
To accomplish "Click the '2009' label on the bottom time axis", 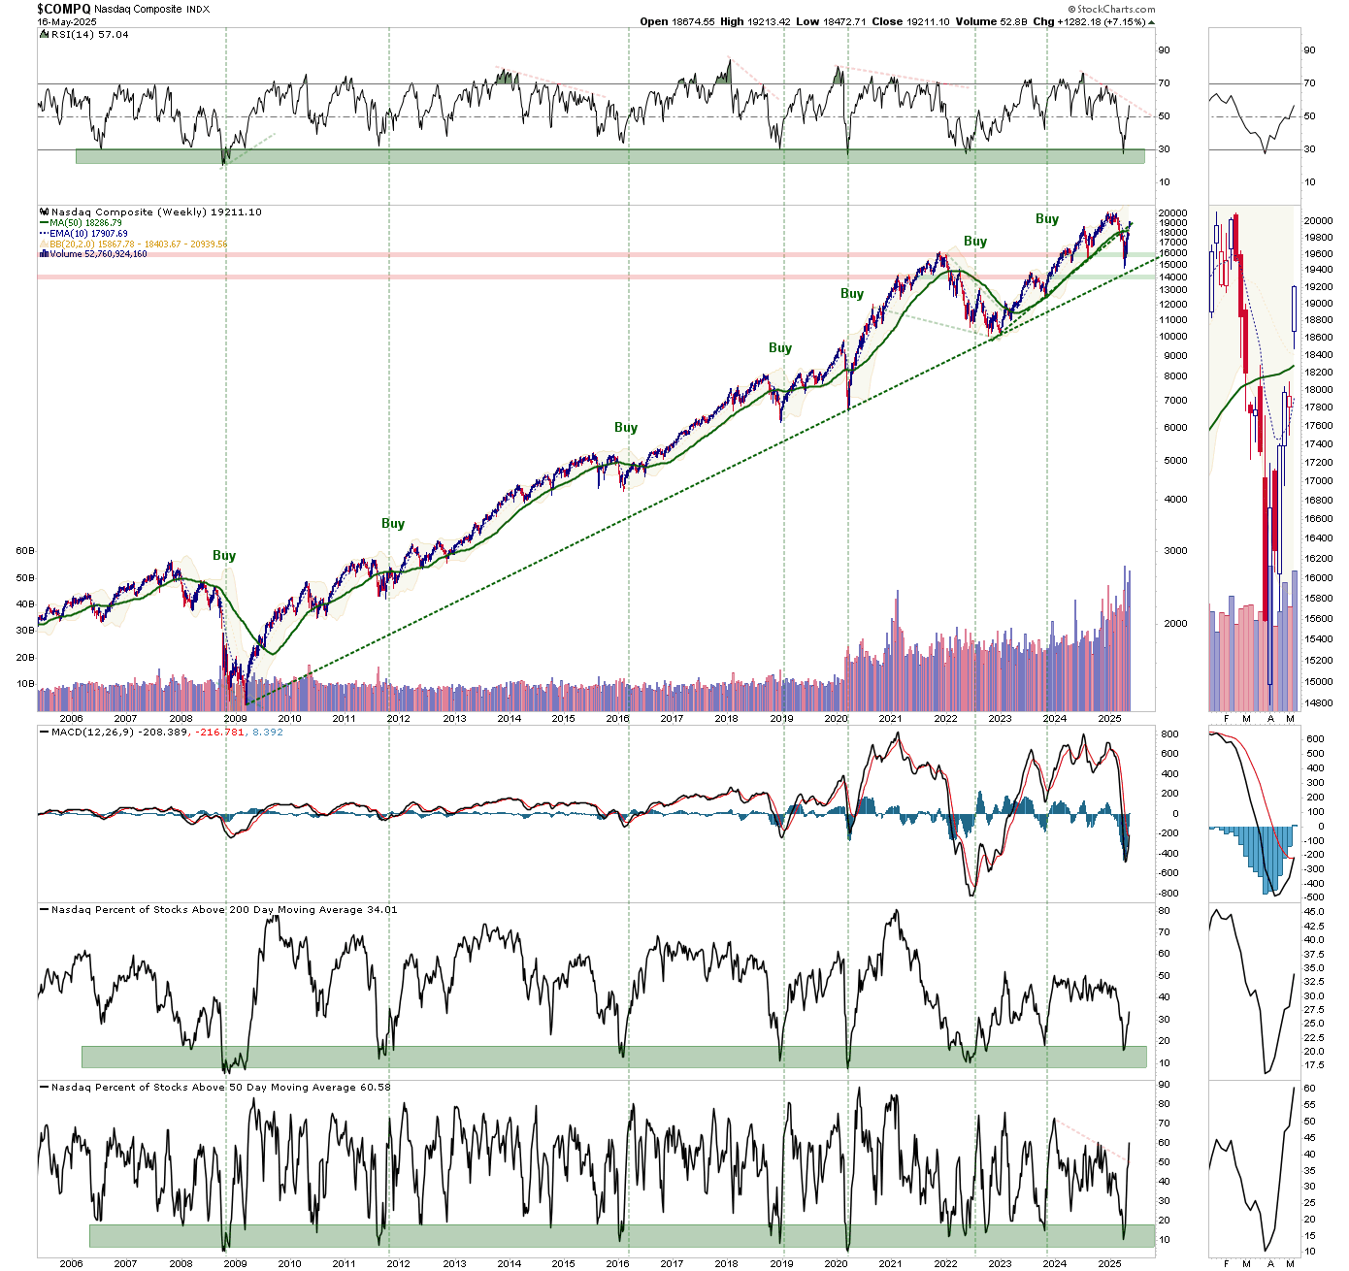I will (x=235, y=1264).
